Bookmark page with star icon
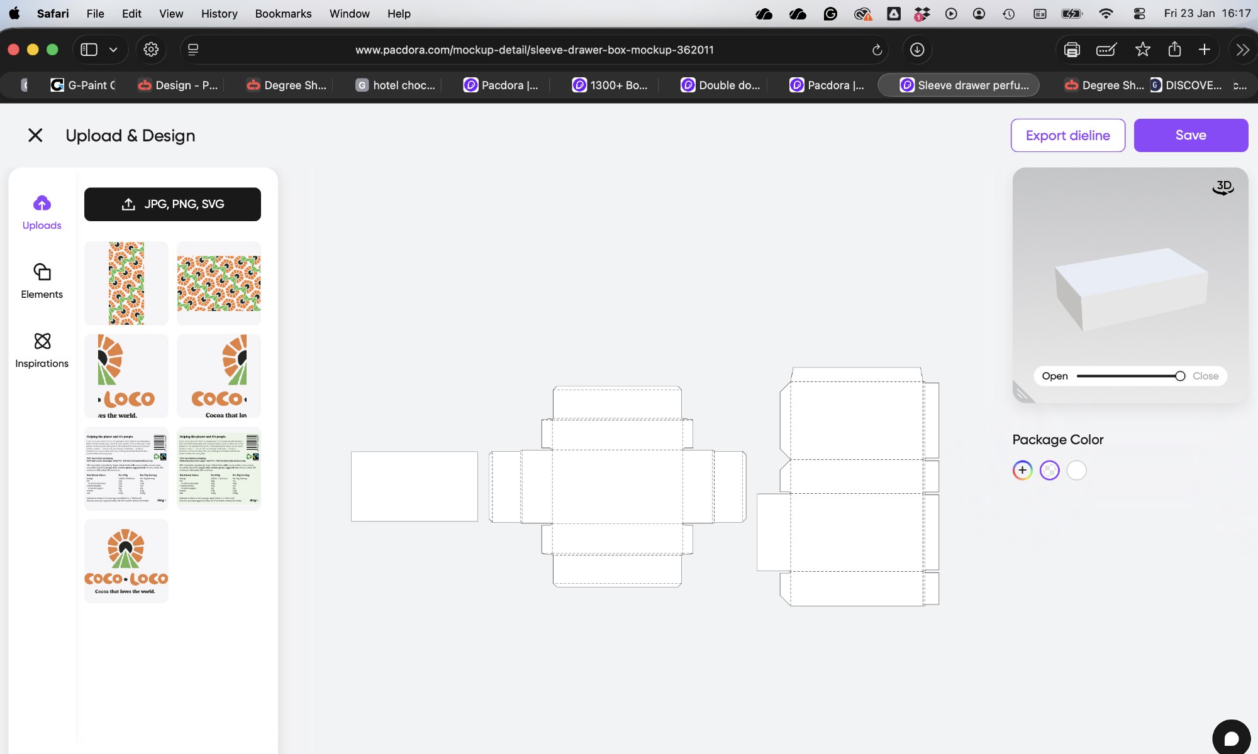The width and height of the screenshot is (1258, 754). pyautogui.click(x=1143, y=50)
